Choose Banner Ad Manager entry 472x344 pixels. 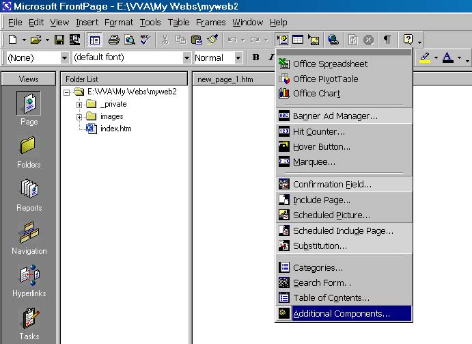(x=344, y=116)
